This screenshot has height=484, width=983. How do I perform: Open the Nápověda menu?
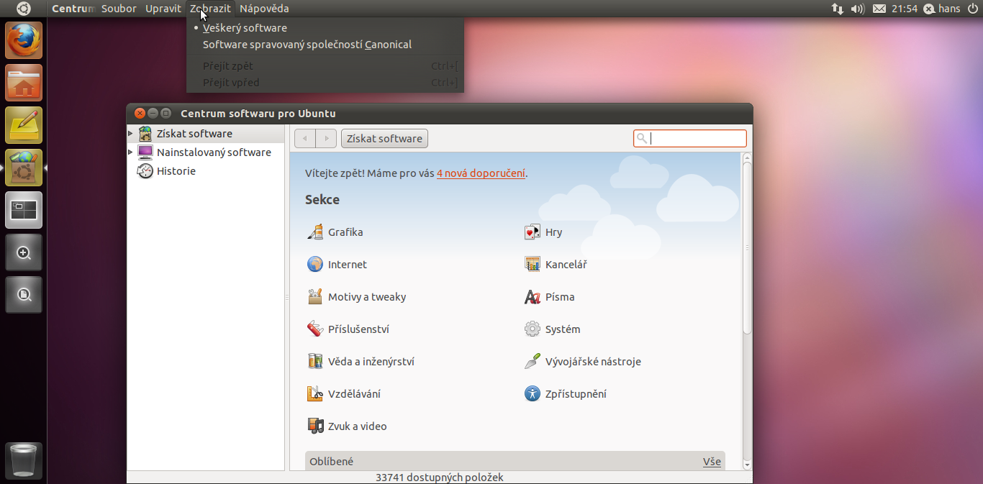[264, 9]
